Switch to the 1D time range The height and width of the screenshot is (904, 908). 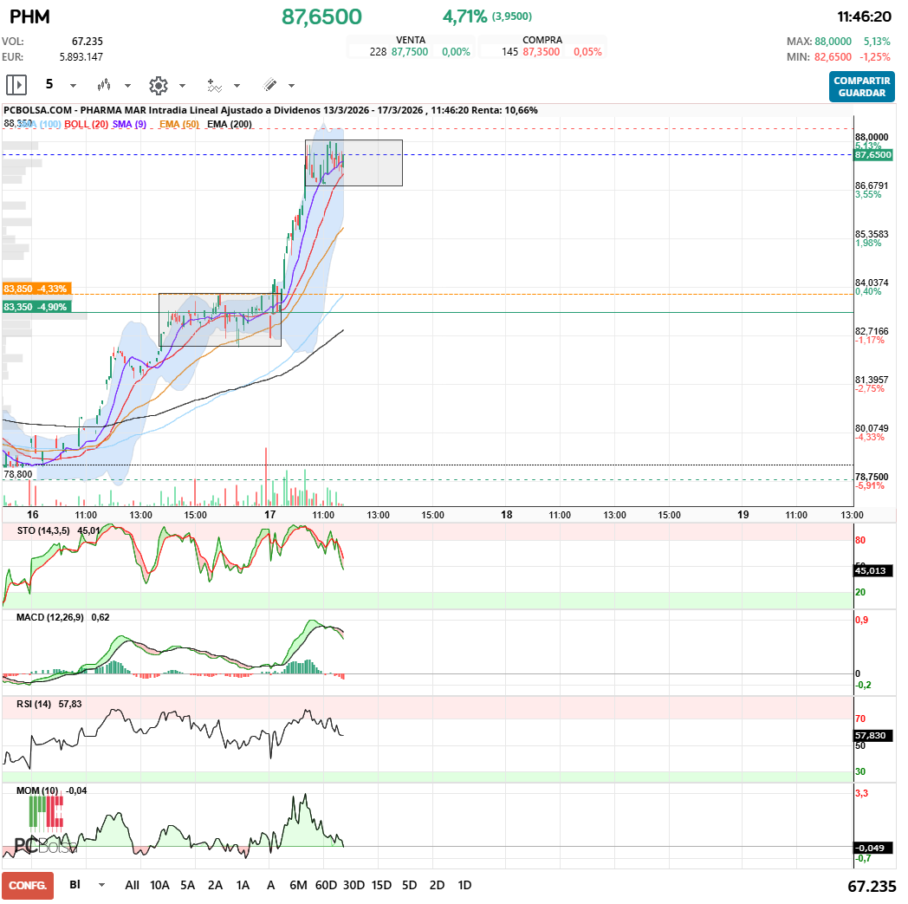tap(464, 885)
